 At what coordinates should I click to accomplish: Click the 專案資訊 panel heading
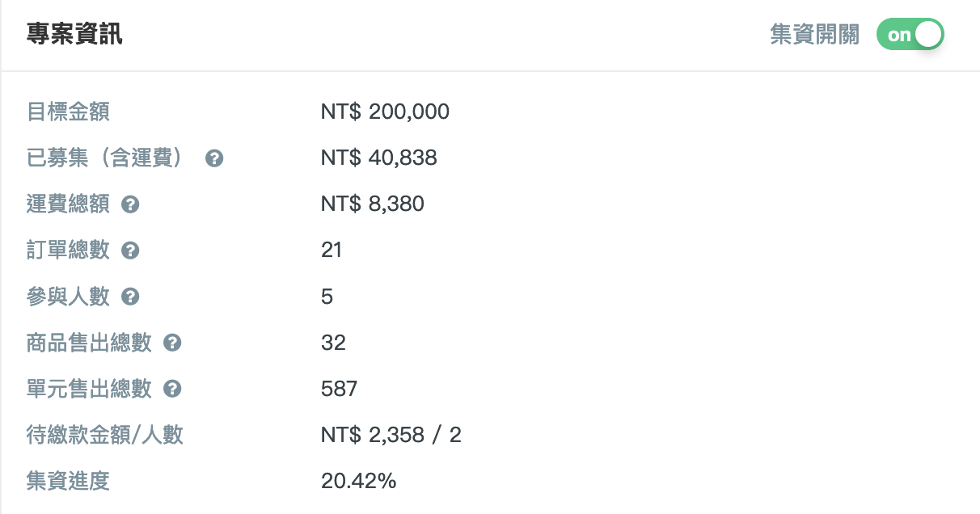[x=74, y=35]
